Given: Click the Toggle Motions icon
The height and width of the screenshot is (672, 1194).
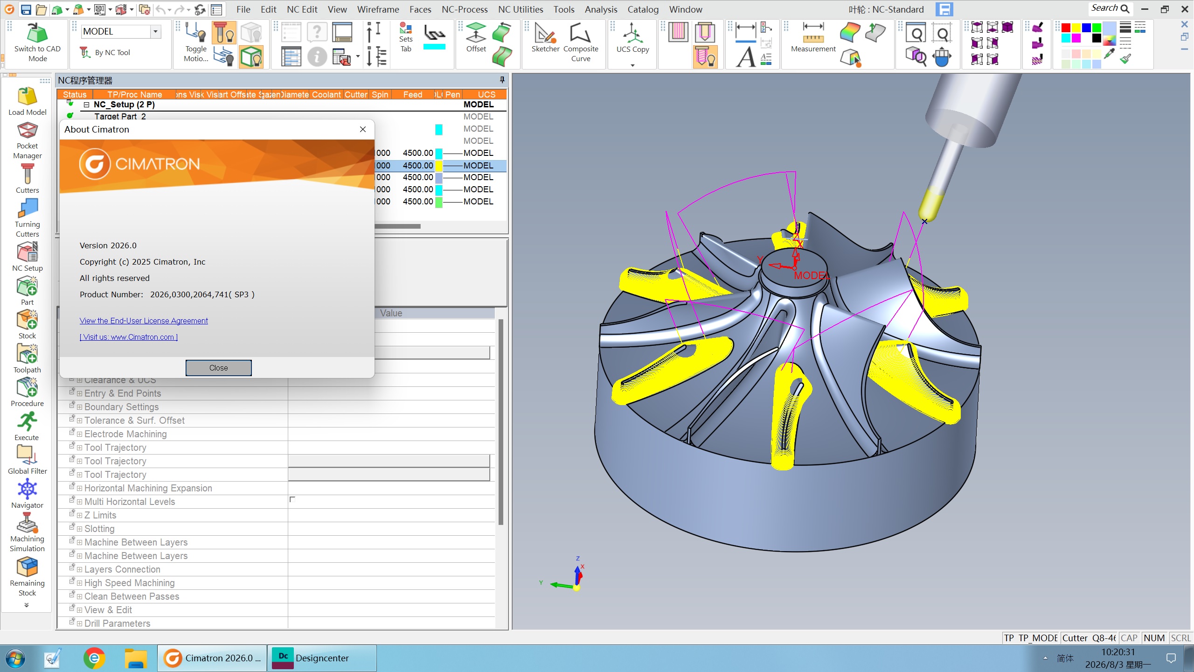Looking at the screenshot, I should pos(196,43).
